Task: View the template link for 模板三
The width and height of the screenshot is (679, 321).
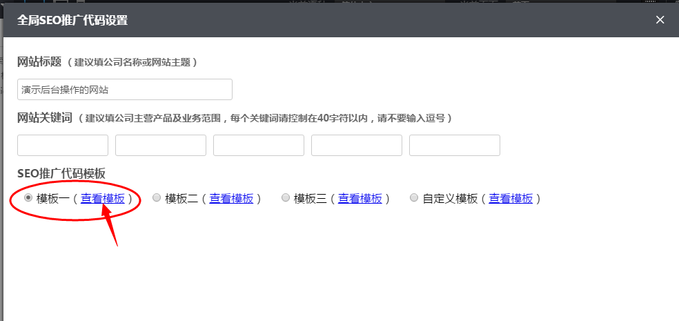Action: (x=360, y=199)
